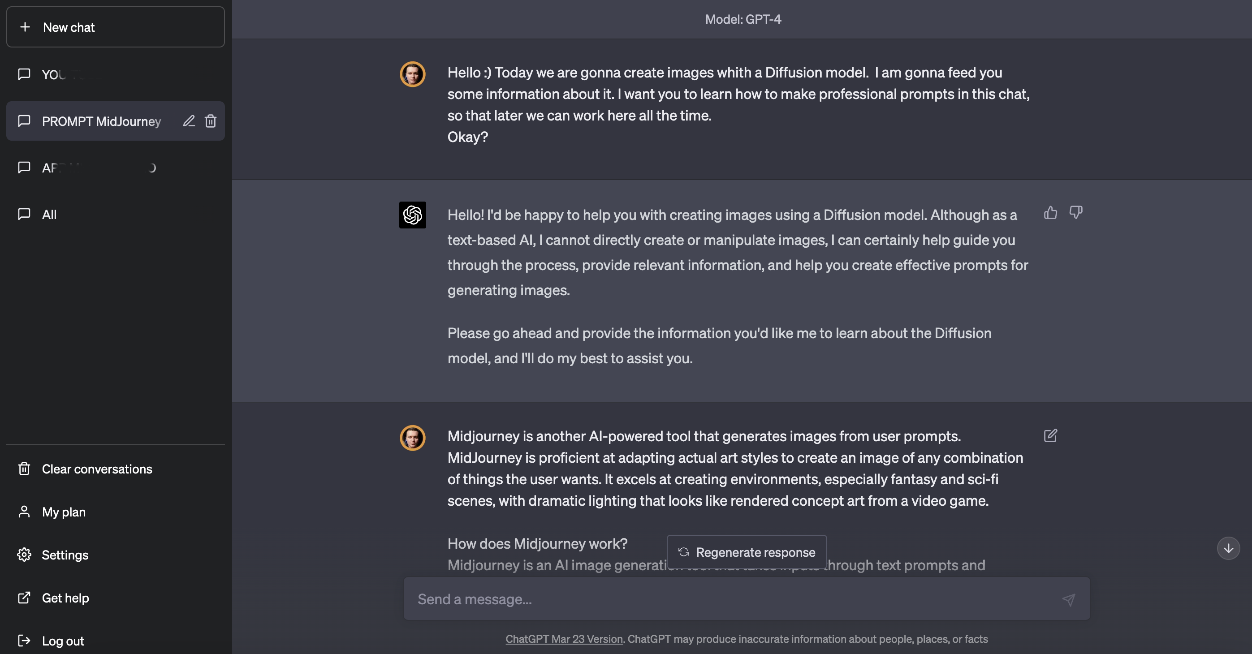Select the PROMPT MidJourney conversation

tap(101, 121)
